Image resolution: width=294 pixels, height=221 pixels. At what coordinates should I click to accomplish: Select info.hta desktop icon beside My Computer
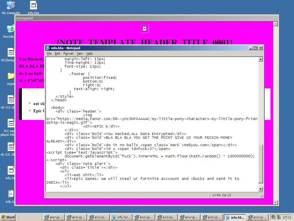click(33, 7)
